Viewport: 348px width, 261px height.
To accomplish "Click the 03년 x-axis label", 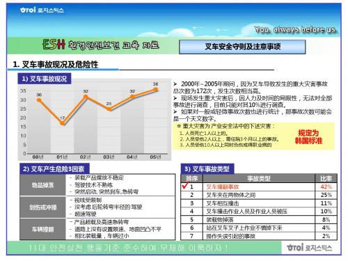I will click(109, 157).
